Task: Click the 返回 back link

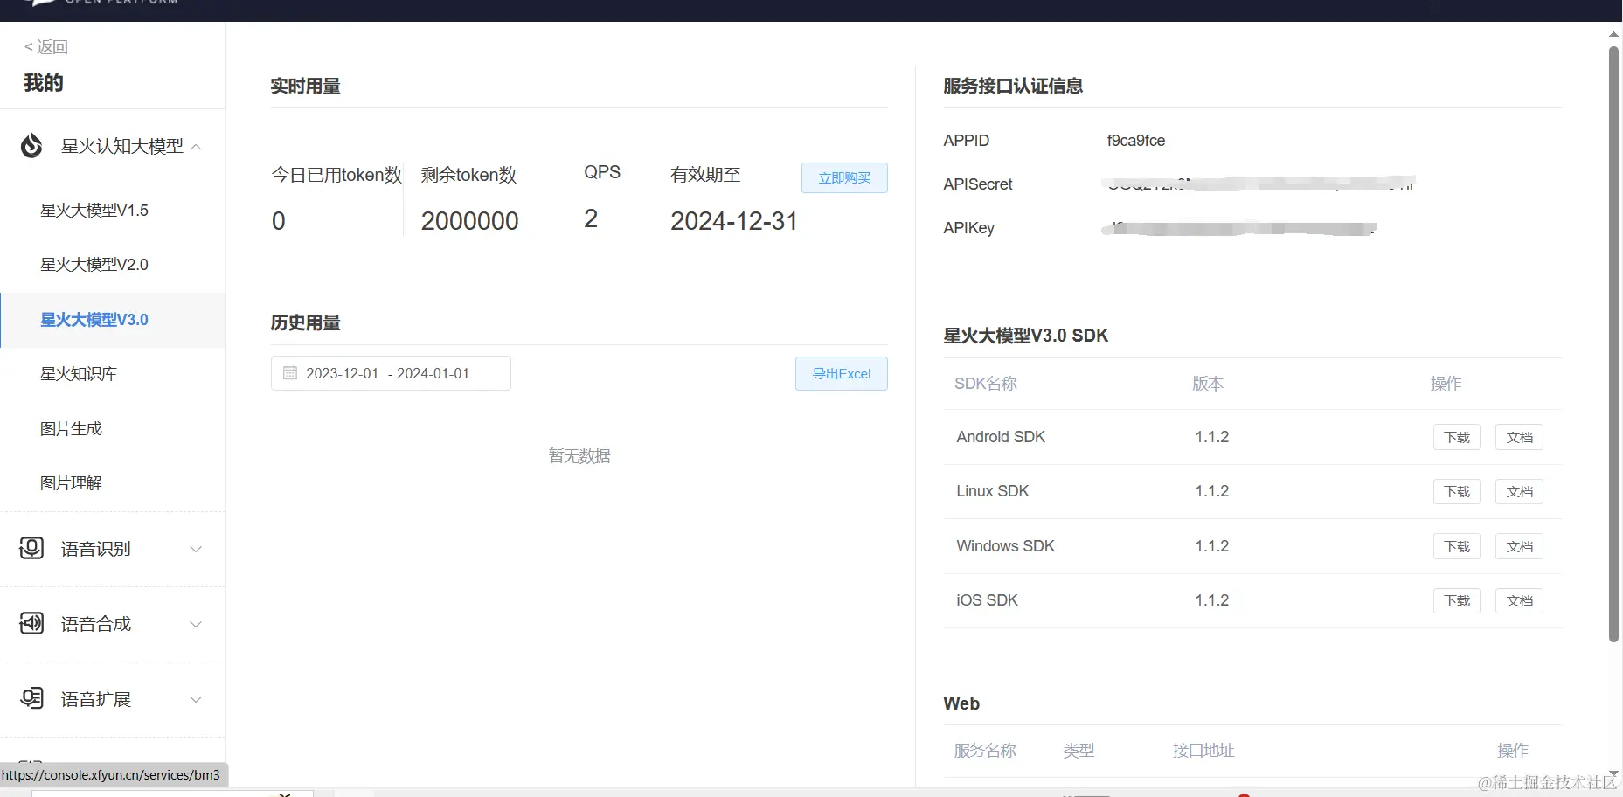Action: (x=45, y=47)
